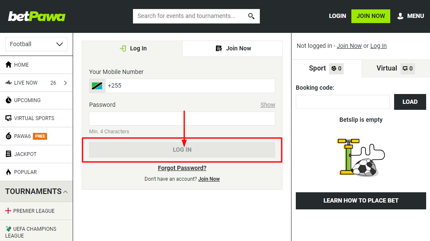430x241 pixels.
Task: Click the monitor icon in Virtual tab
Action: coord(405,68)
